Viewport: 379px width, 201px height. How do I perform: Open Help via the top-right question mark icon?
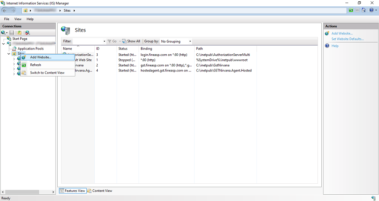tap(371, 10)
